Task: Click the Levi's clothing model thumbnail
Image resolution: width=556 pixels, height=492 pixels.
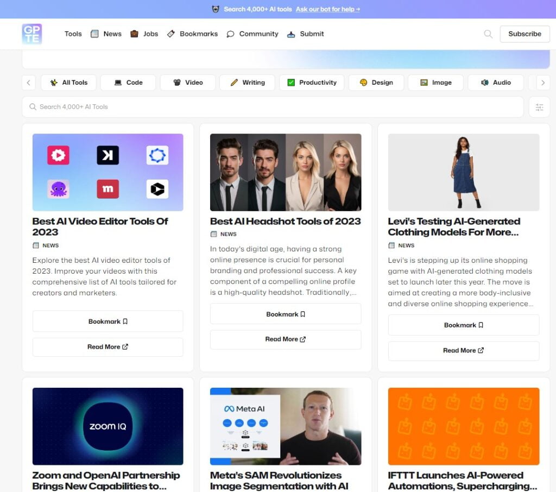Action: 463,172
